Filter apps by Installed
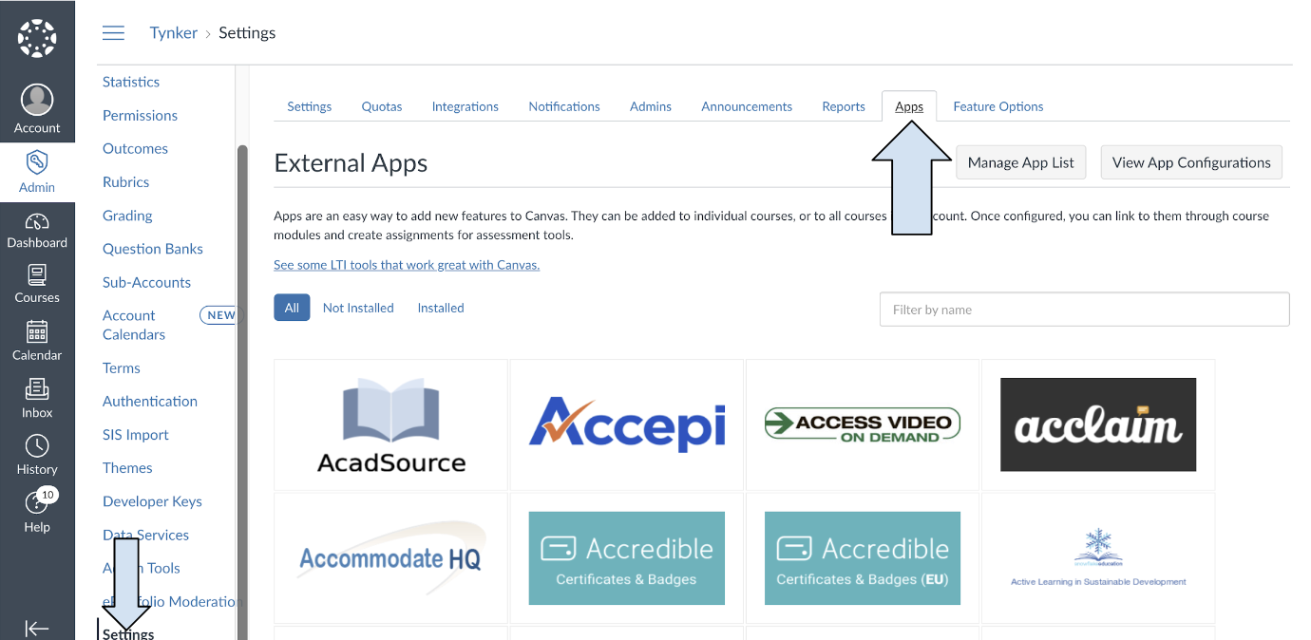1311x640 pixels. (441, 308)
